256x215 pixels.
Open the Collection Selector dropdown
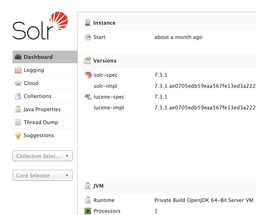pos(43,156)
